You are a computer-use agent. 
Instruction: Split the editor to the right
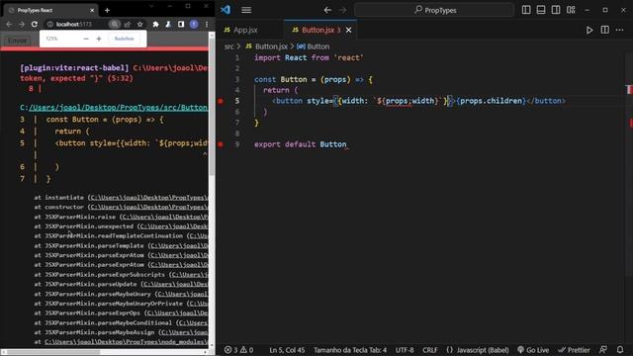pyautogui.click(x=604, y=30)
